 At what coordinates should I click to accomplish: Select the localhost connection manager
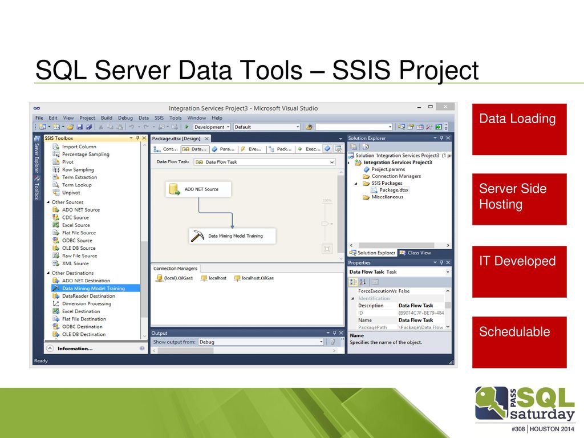click(214, 278)
